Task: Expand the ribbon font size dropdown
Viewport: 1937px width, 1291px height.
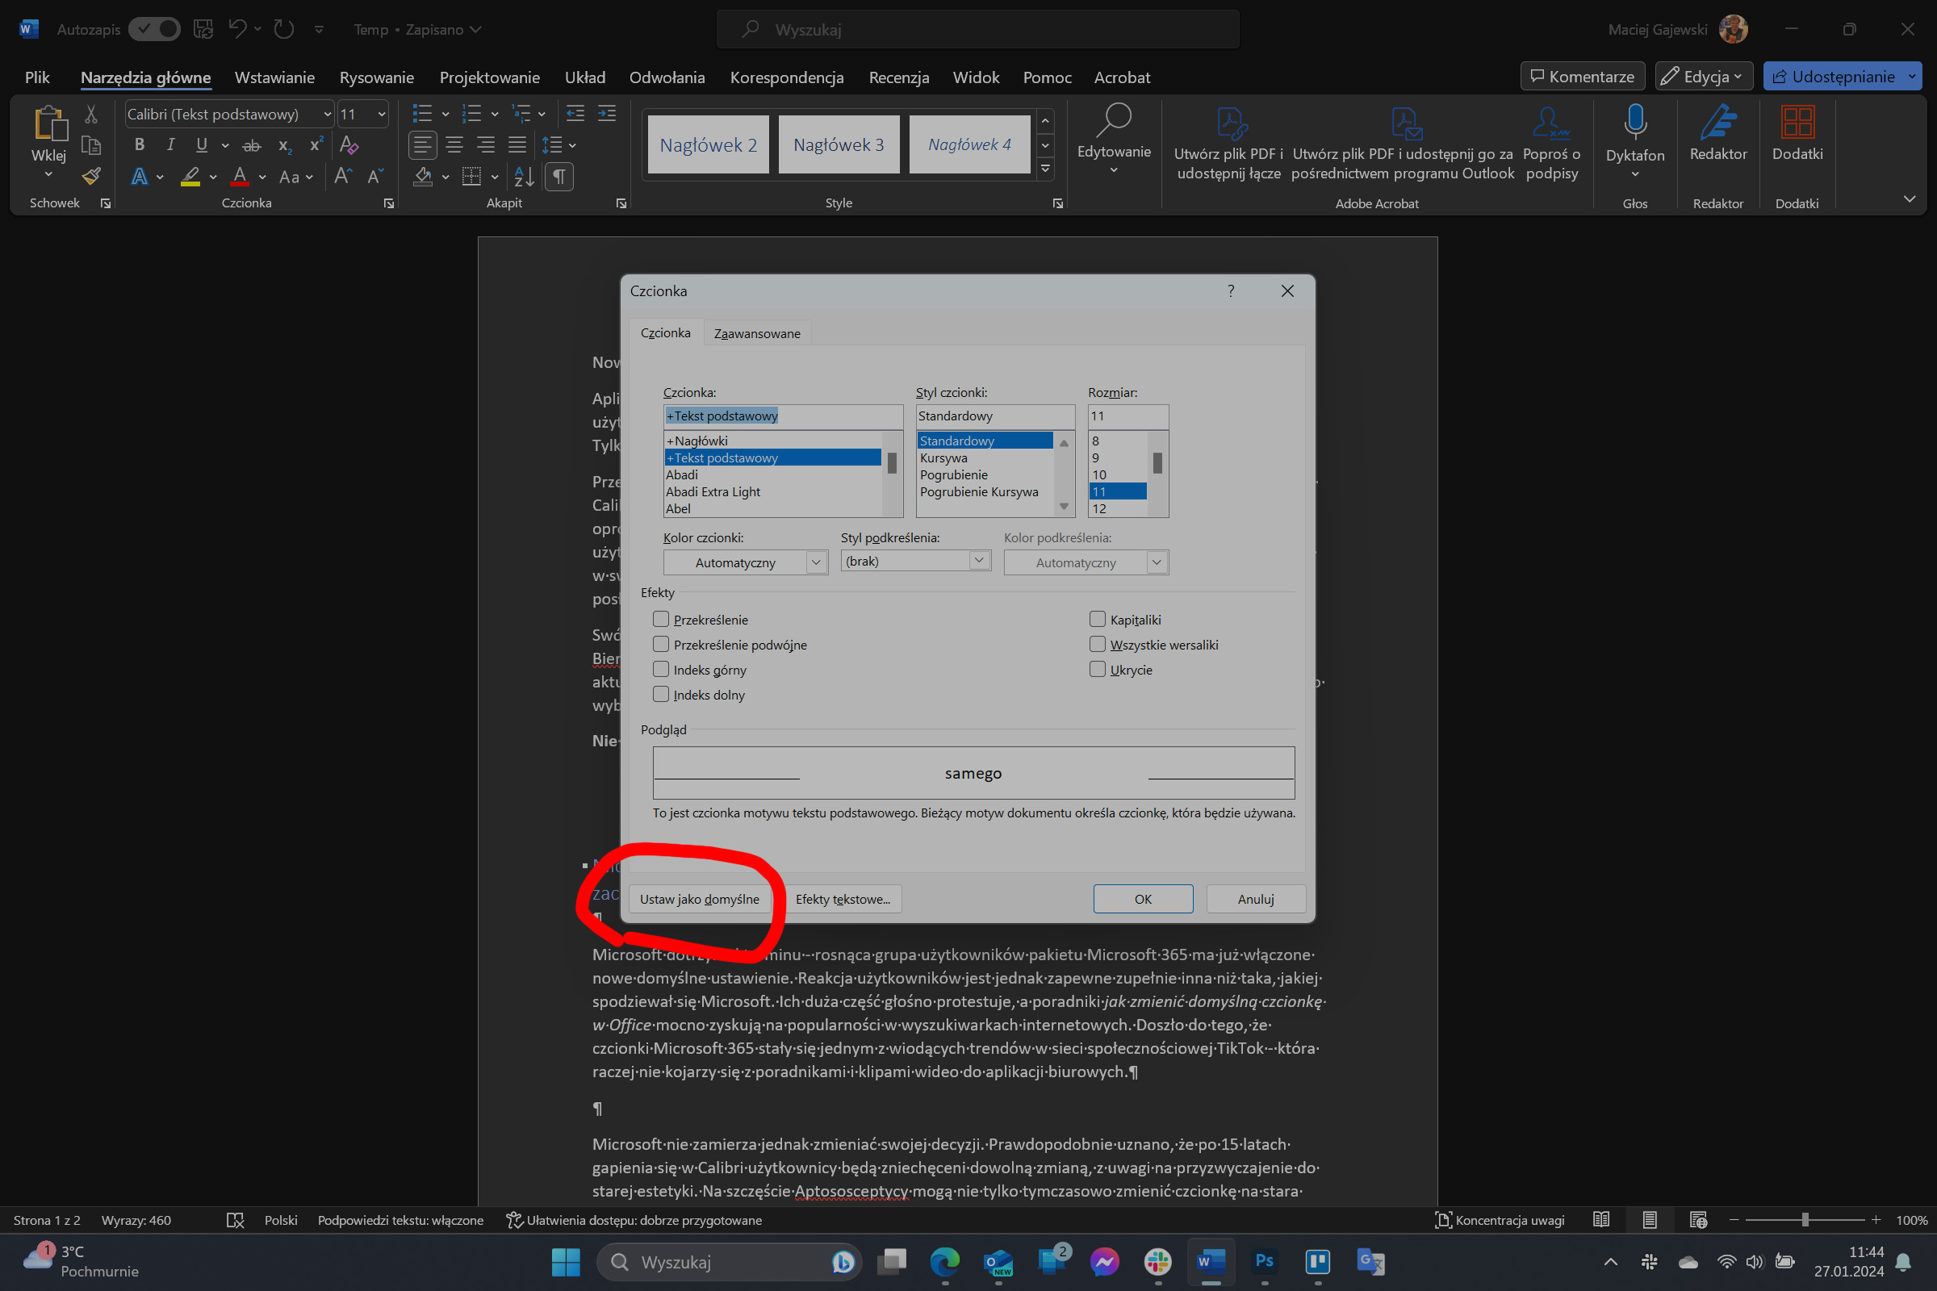Action: [x=382, y=115]
